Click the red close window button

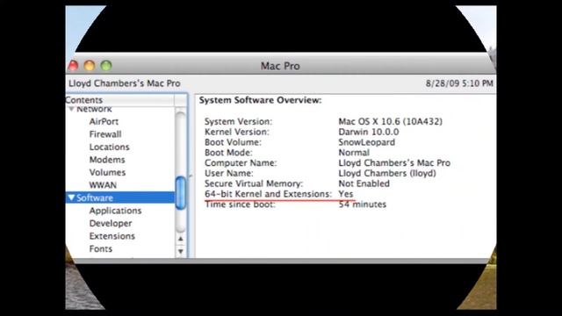tap(73, 66)
